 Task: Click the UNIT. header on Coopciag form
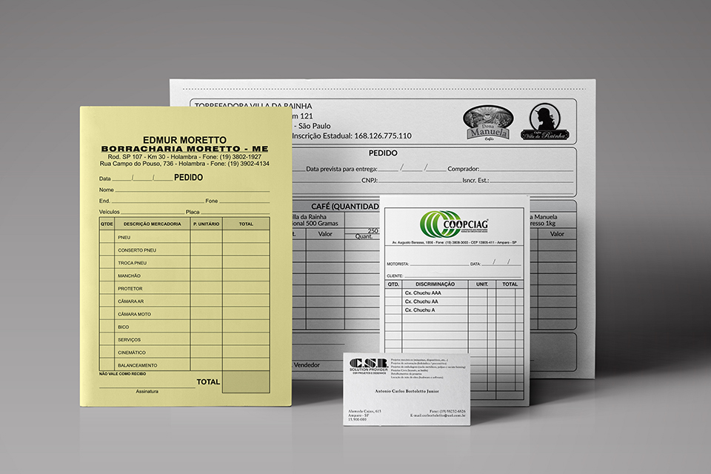(482, 284)
